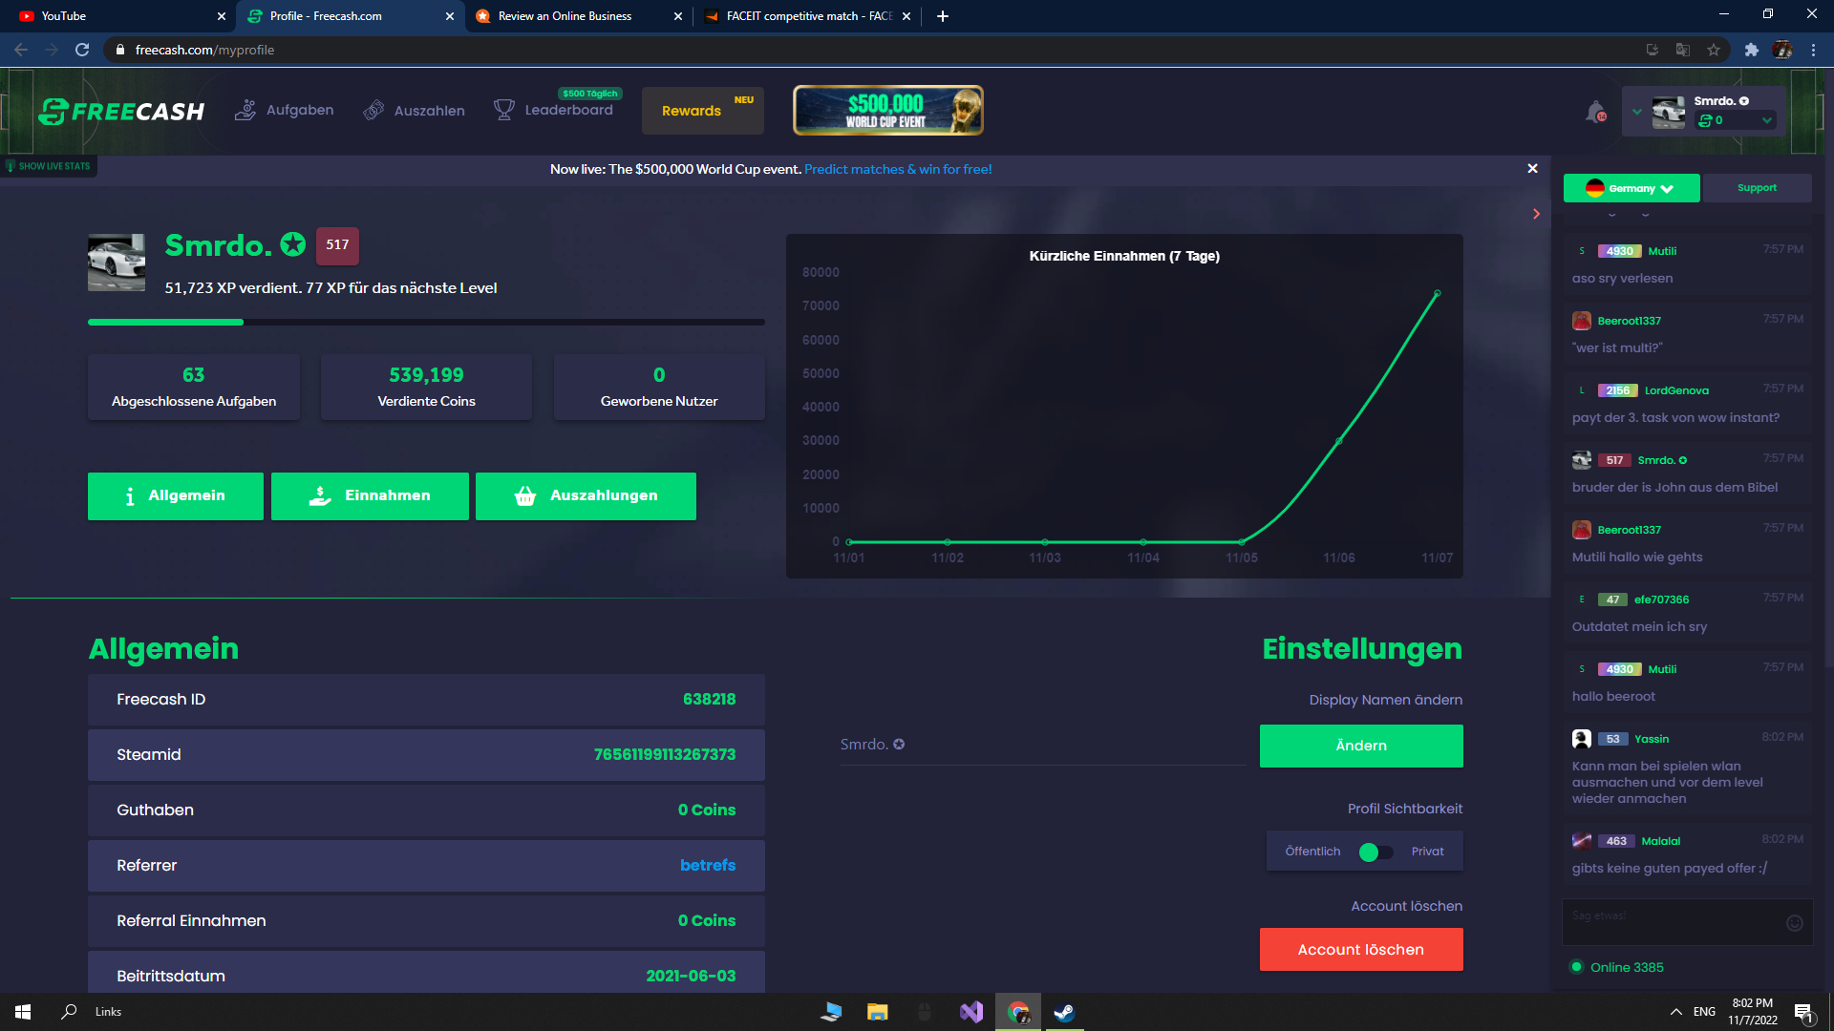
Task: Click the display name input field
Action: [x=1041, y=745]
